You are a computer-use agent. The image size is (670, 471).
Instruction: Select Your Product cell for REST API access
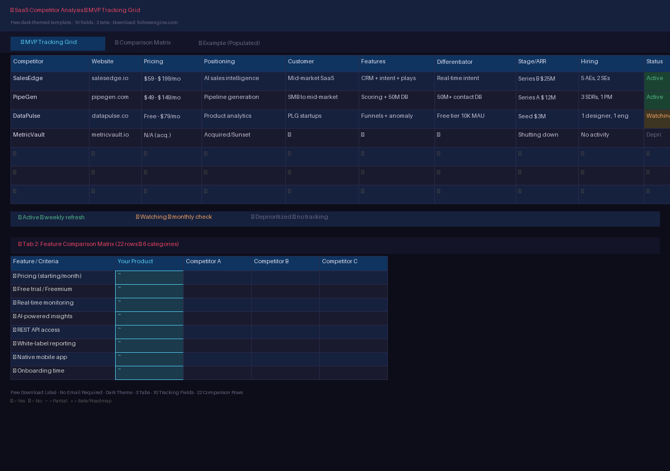coord(149,332)
